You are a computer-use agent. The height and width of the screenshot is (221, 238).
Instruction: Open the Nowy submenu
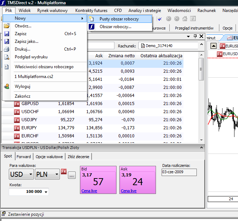coord(45,18)
